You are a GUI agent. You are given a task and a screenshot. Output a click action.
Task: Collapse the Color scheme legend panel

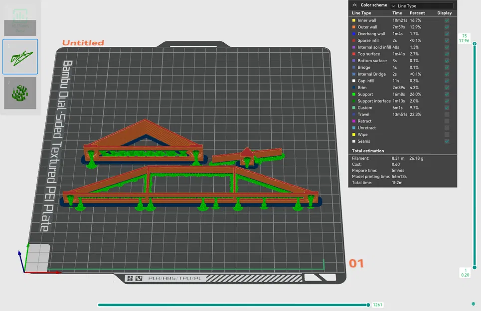click(354, 5)
